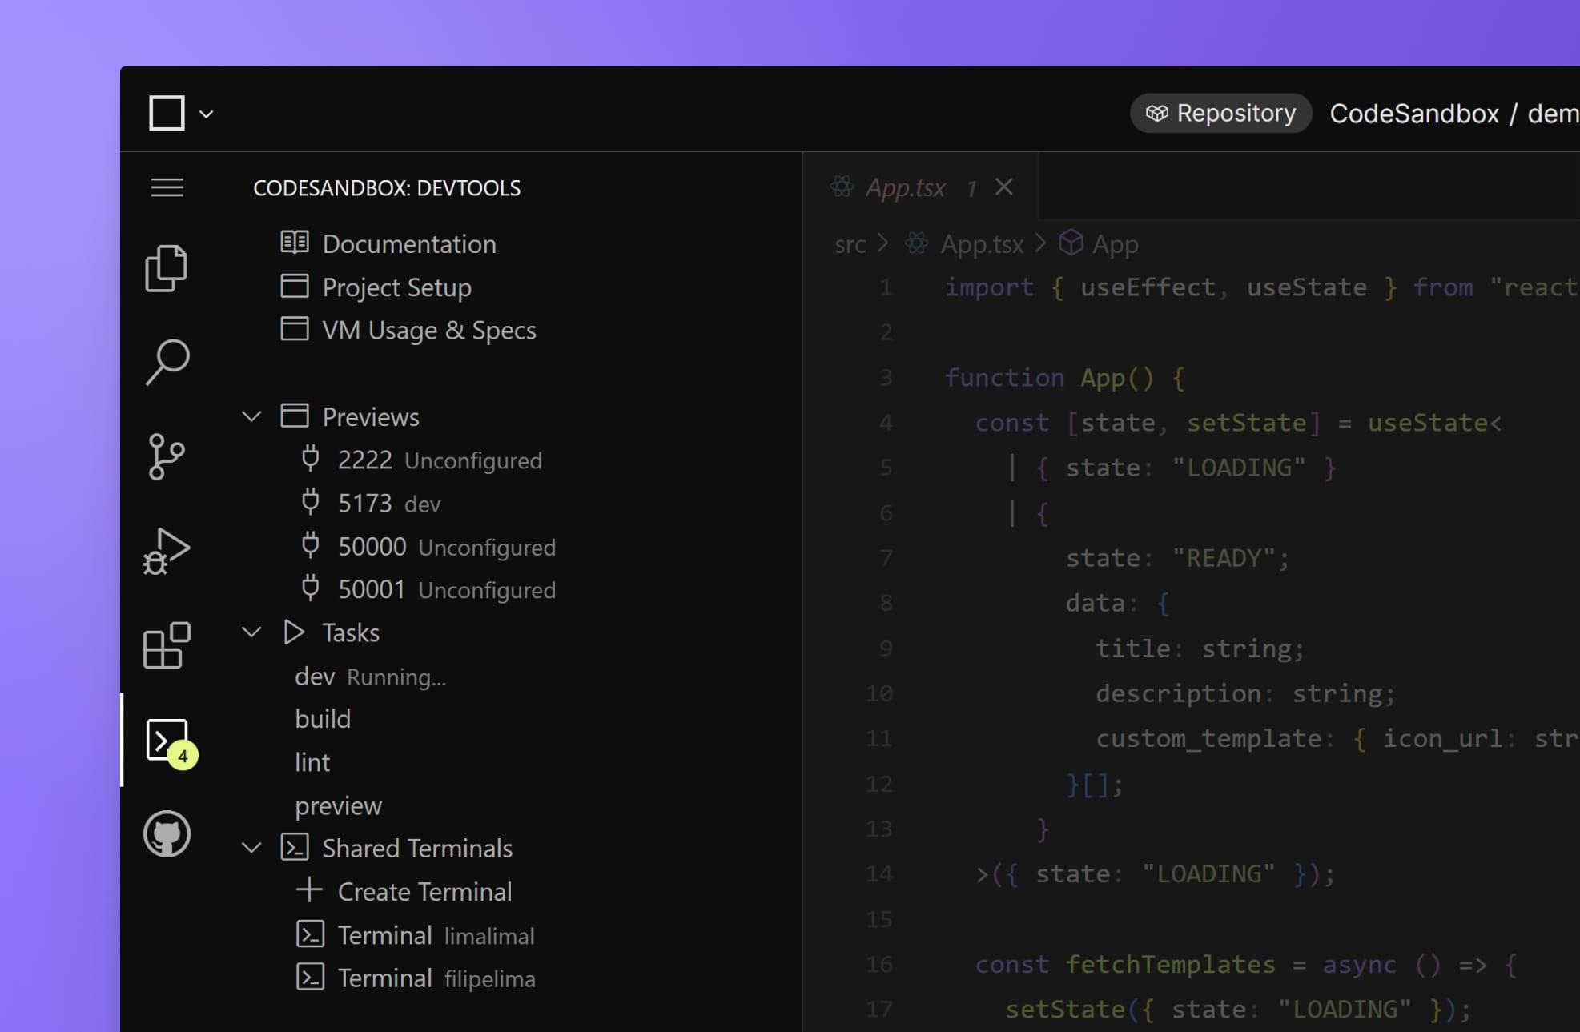The width and height of the screenshot is (1580, 1032).
Task: Click the port icon beside 2222 Unconfigured
Action: click(310, 459)
